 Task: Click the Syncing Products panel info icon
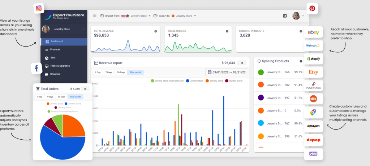pos(301,61)
